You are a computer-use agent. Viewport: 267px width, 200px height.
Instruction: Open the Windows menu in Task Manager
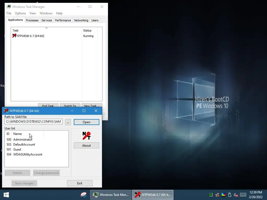[x=46, y=13]
